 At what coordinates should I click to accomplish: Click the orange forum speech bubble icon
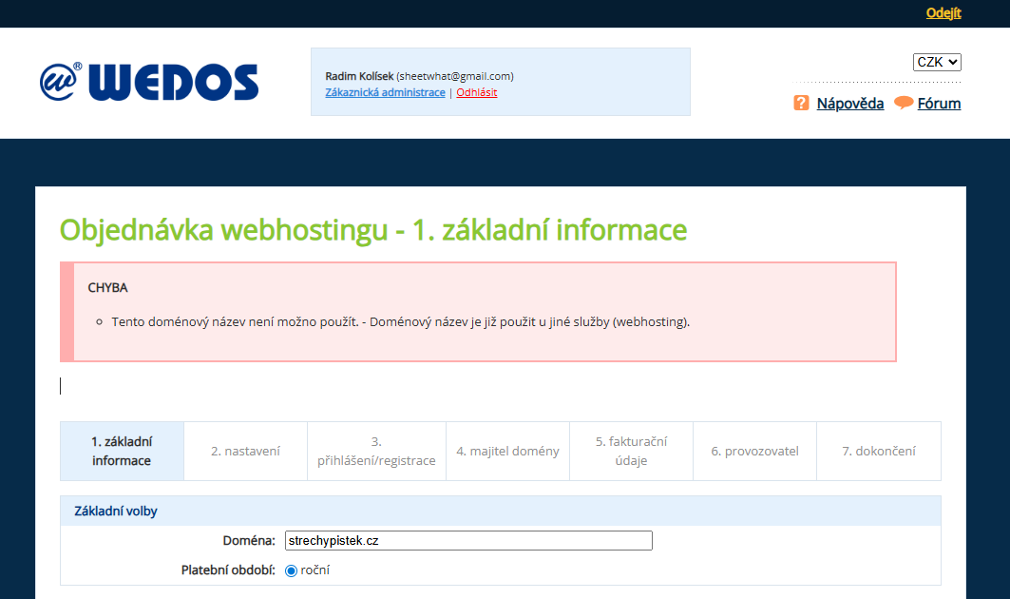coord(904,103)
